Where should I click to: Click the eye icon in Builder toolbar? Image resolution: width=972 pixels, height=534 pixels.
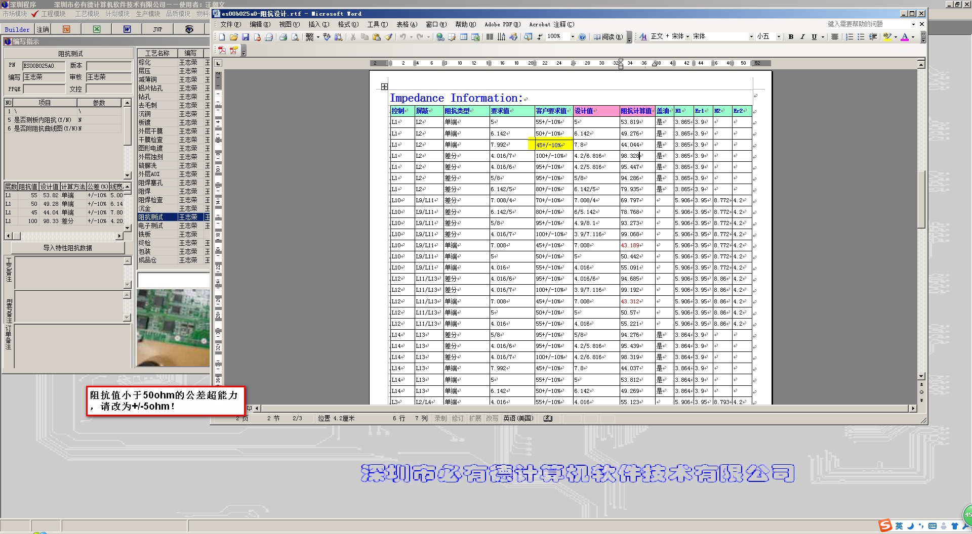(189, 29)
